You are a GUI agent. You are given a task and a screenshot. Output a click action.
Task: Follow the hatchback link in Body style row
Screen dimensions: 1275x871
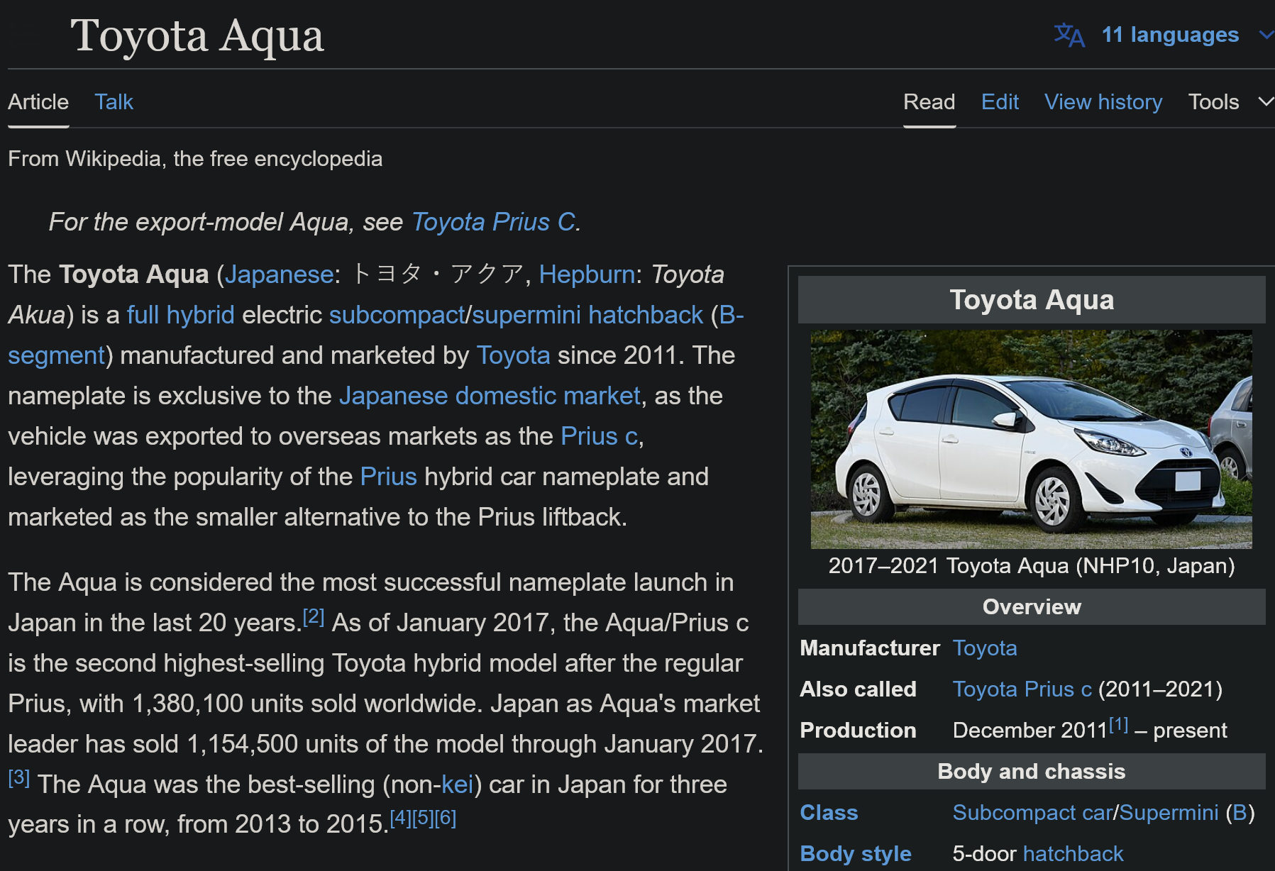point(1073,854)
